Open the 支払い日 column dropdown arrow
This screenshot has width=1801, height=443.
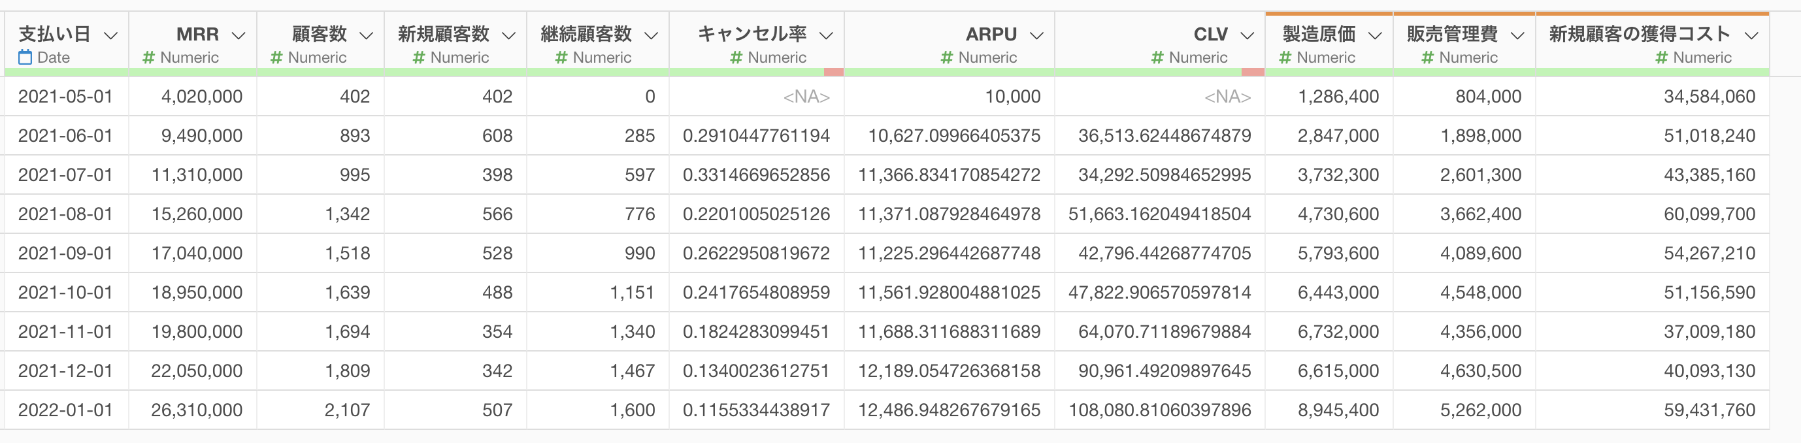[110, 36]
